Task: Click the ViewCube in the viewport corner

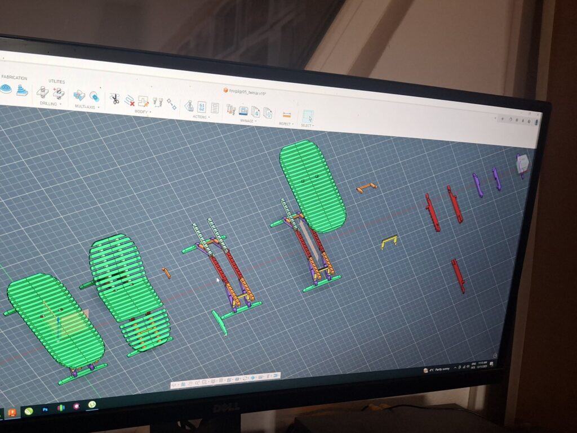Action: (x=523, y=163)
